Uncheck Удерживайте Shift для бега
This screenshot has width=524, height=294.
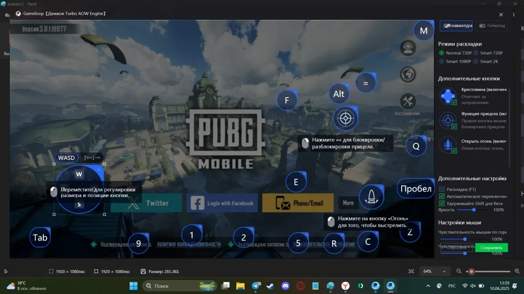tap(442, 203)
